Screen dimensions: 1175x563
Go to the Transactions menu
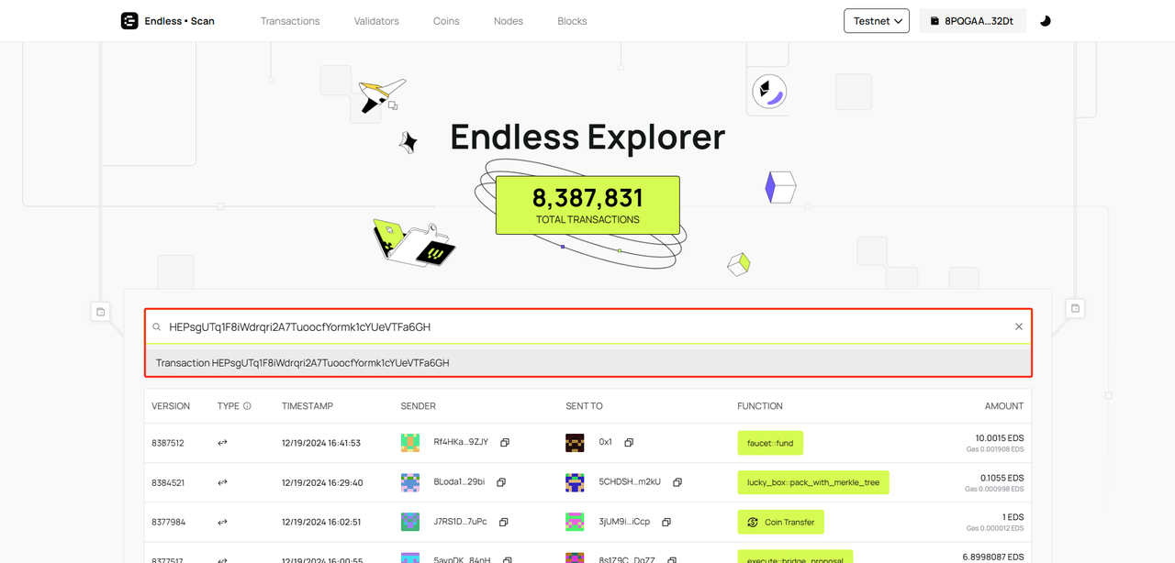pyautogui.click(x=290, y=21)
